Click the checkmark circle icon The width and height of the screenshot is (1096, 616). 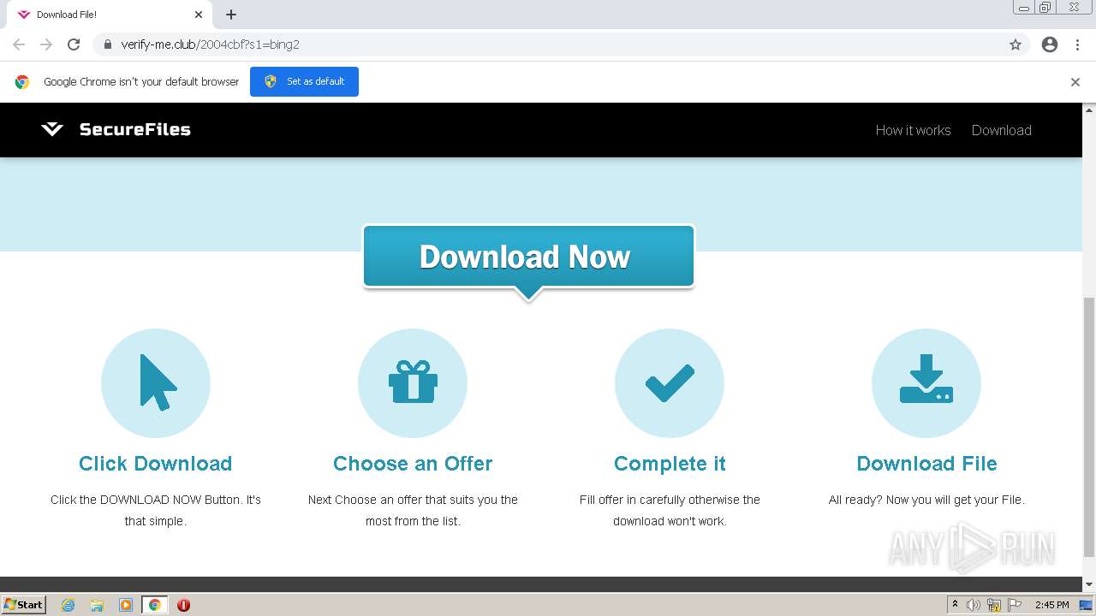pos(670,383)
